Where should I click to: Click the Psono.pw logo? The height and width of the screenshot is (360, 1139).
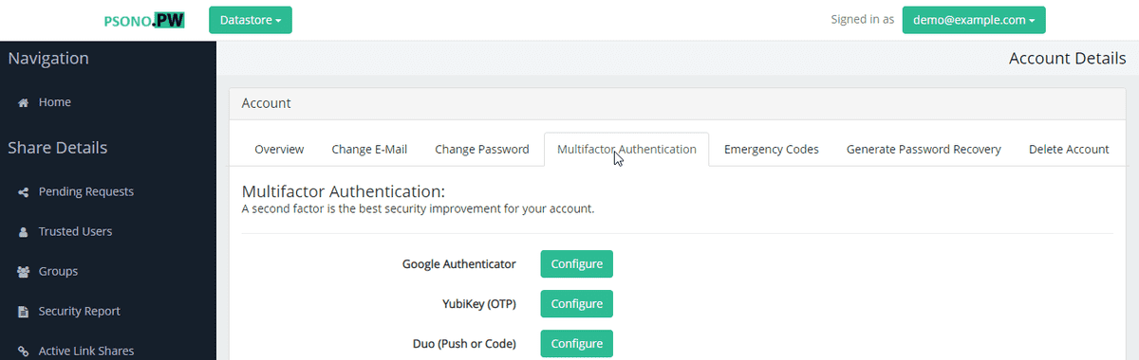143,20
